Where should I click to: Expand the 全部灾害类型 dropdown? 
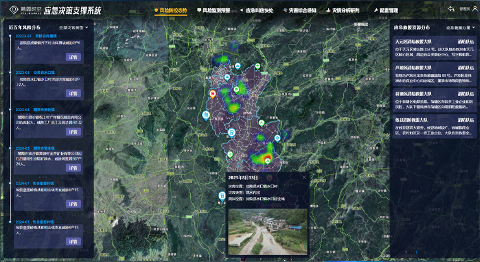pos(73,28)
